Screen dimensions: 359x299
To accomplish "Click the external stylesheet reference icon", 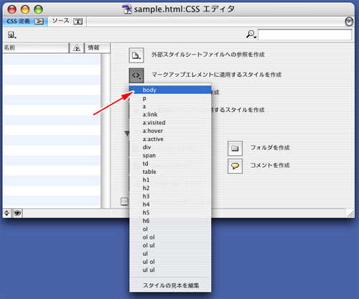I will (136, 55).
